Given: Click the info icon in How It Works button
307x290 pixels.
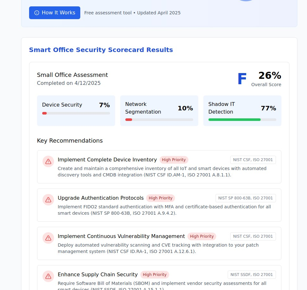Looking at the screenshot, I should 36,13.
